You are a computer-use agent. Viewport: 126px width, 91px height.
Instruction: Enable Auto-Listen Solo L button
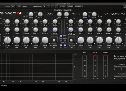click(x=61, y=41)
